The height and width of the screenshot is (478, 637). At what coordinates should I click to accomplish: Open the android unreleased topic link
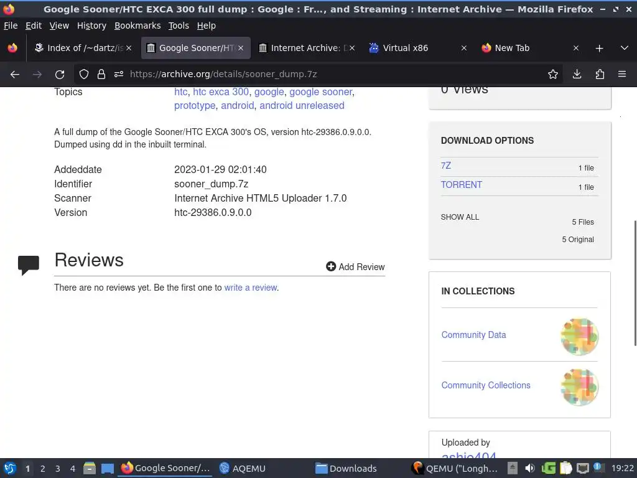tap(302, 106)
